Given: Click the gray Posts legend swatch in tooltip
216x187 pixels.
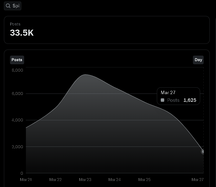Looking at the screenshot, I should pyautogui.click(x=162, y=100).
